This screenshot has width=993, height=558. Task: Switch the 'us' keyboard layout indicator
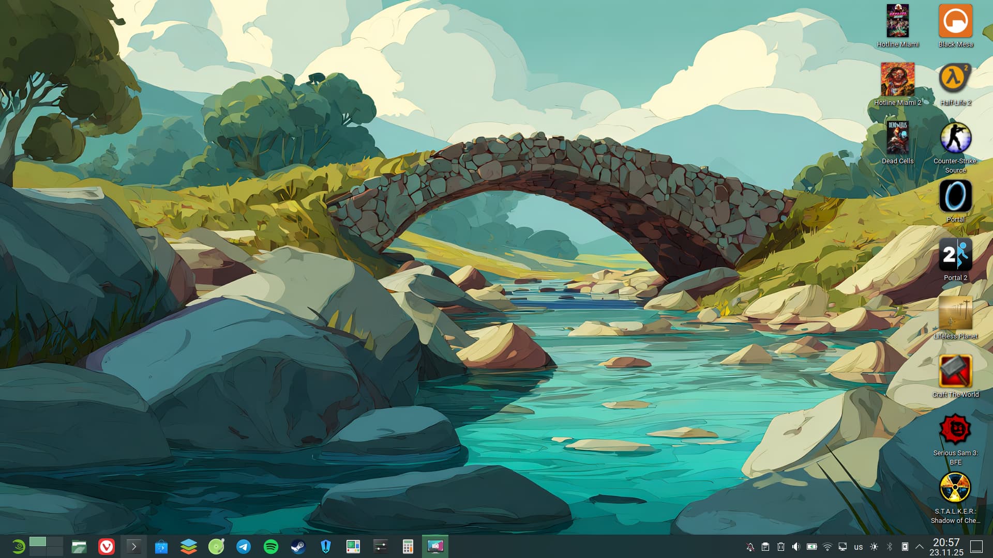[x=859, y=547]
